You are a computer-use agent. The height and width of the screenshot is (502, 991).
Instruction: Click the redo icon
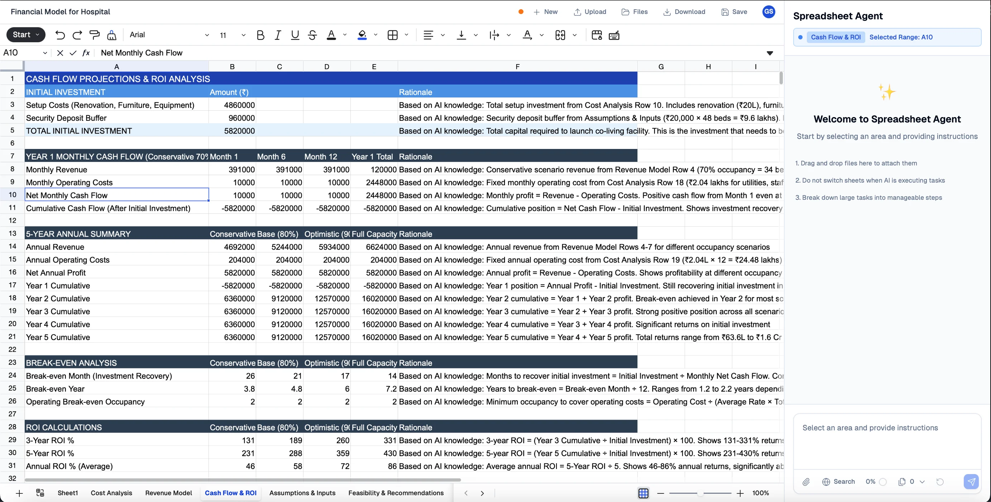tap(77, 35)
